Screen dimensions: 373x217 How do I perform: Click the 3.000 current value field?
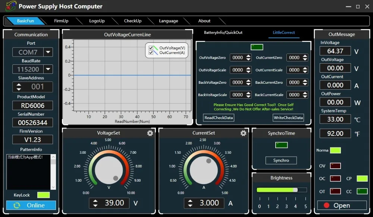pyautogui.click(x=209, y=203)
